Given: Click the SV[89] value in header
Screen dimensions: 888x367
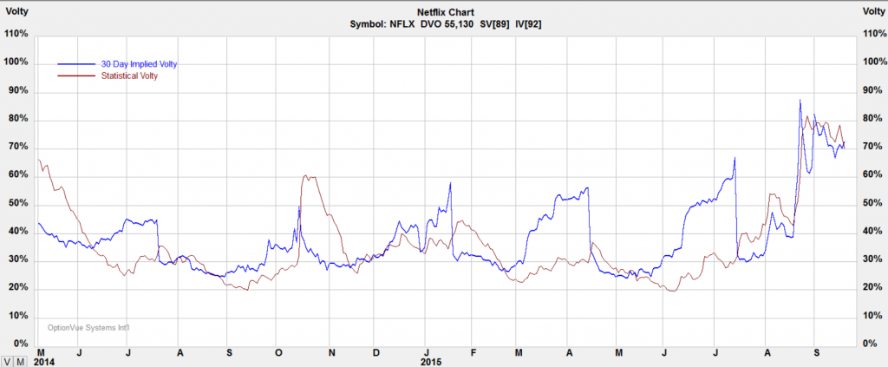Looking at the screenshot, I should coord(493,24).
